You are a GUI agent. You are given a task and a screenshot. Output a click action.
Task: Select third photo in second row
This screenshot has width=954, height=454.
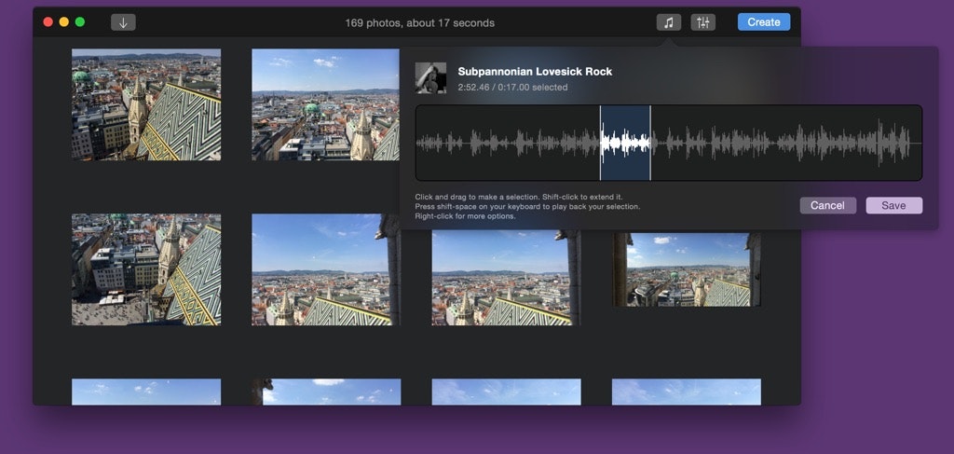(x=506, y=278)
